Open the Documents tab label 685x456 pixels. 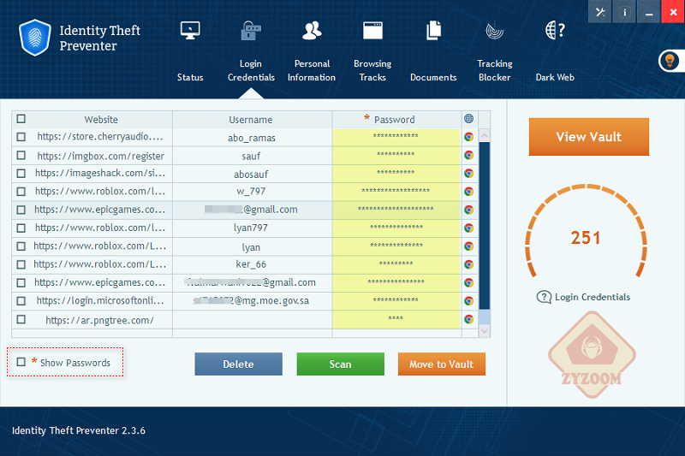pos(433,77)
